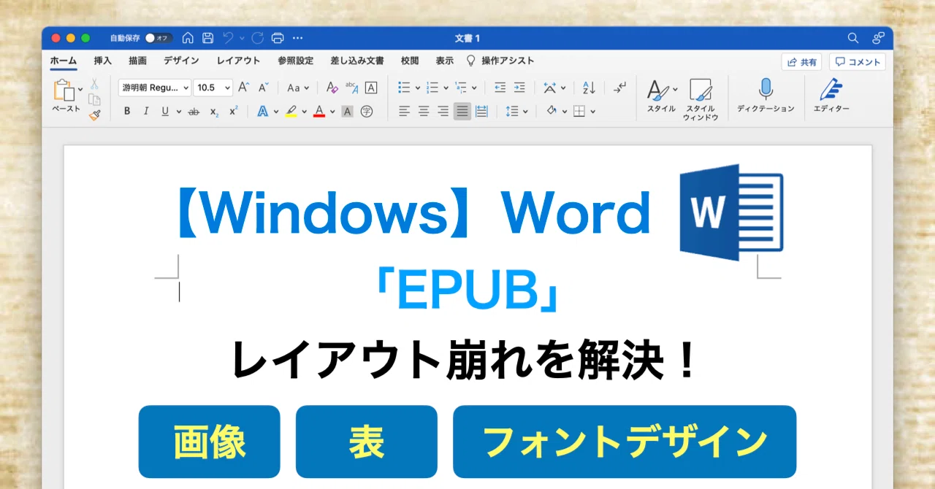
Task: Click the co-authoring people icon in title bar
Action: coord(878,38)
